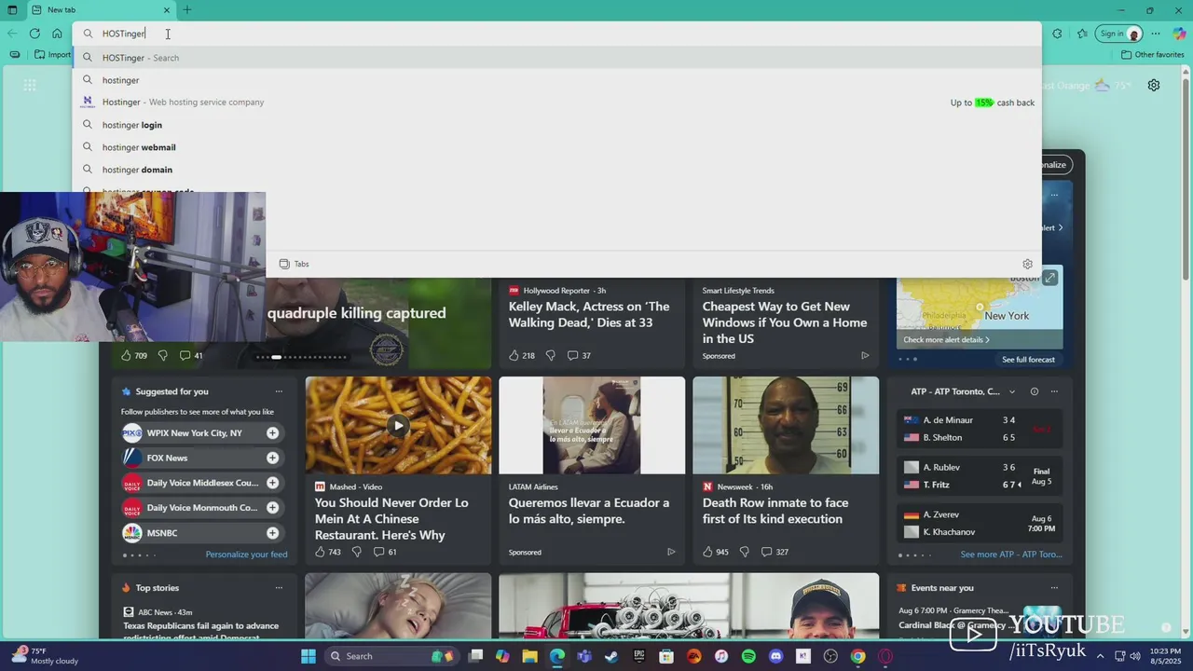Play the Lo Mein video thumbnail
The height and width of the screenshot is (671, 1193).
click(398, 426)
